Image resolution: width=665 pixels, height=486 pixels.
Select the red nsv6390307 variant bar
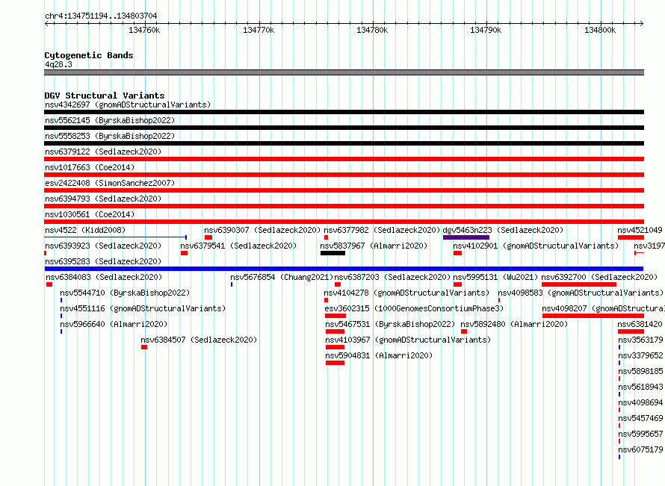(x=208, y=237)
